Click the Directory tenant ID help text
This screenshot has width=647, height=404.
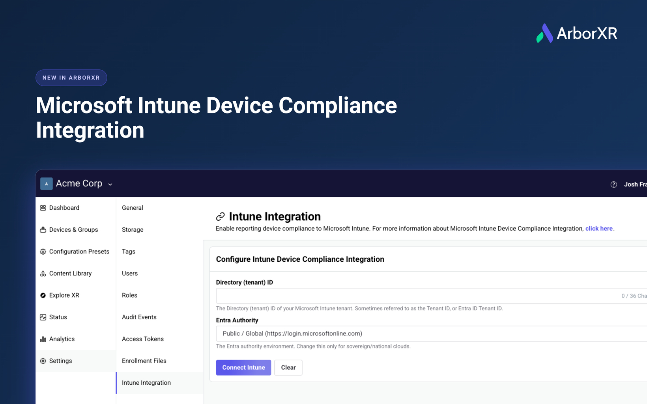tap(359, 309)
